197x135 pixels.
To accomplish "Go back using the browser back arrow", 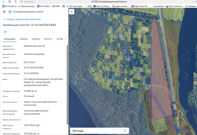I will click(4, 2).
